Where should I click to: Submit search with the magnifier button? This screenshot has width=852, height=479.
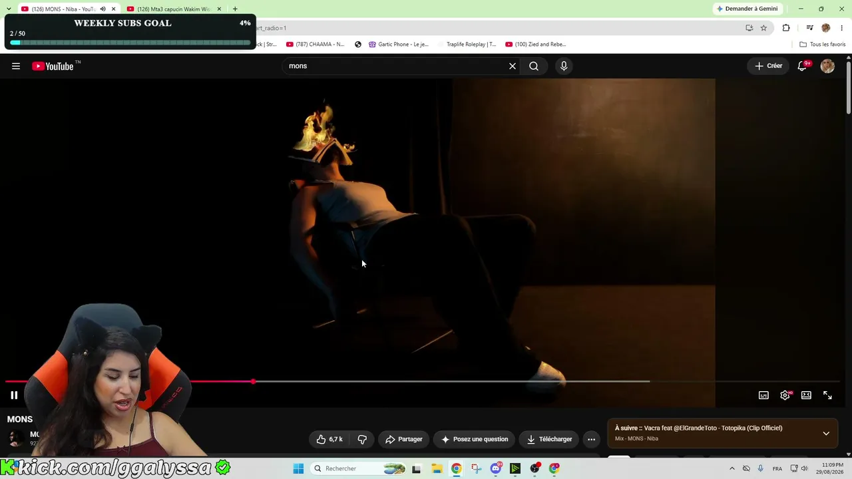point(534,66)
